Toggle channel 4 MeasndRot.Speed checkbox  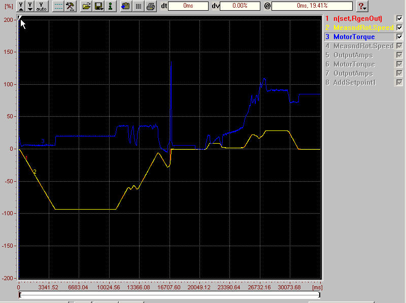(399, 46)
